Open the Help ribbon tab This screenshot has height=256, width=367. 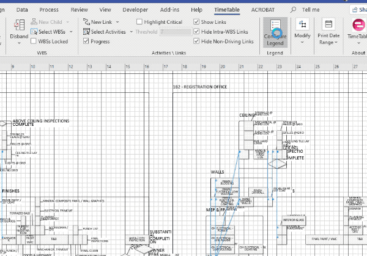[x=196, y=10]
